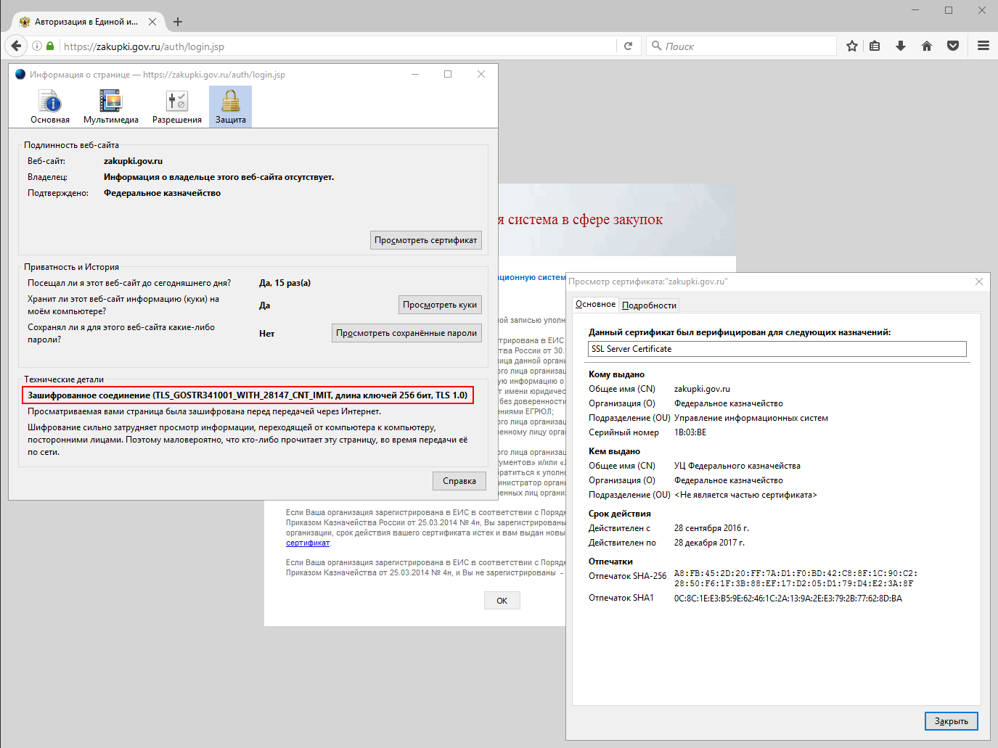Go back with the browser back arrow
Image resolution: width=998 pixels, height=748 pixels.
(x=16, y=46)
